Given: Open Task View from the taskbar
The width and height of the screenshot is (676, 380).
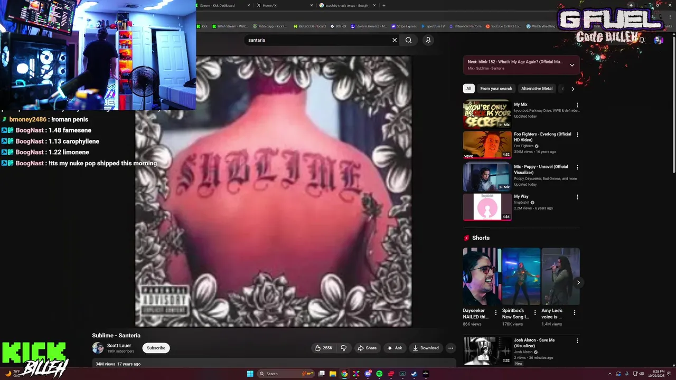Looking at the screenshot, I should tap(321, 374).
